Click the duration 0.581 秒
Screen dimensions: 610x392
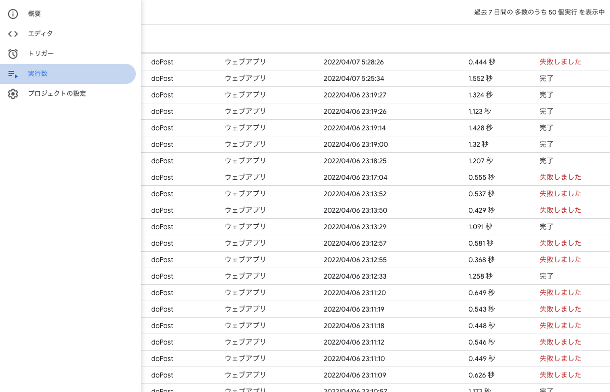coord(481,243)
